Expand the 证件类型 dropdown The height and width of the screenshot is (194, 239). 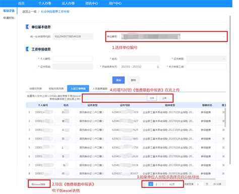point(206,59)
